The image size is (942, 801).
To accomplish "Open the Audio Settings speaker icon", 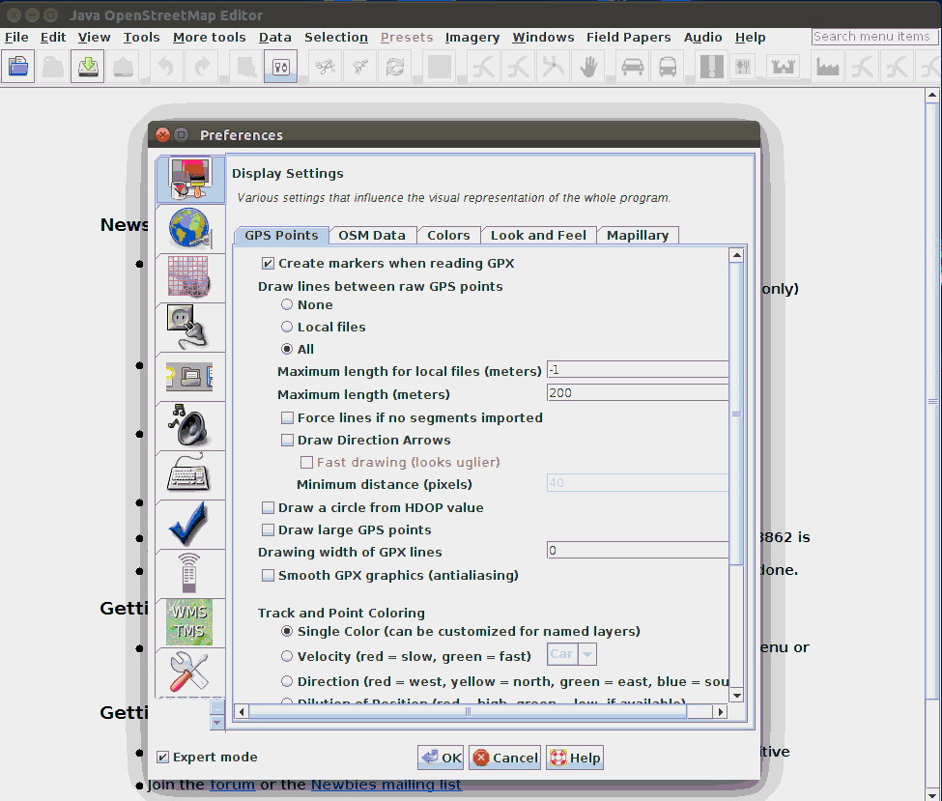I will (189, 426).
